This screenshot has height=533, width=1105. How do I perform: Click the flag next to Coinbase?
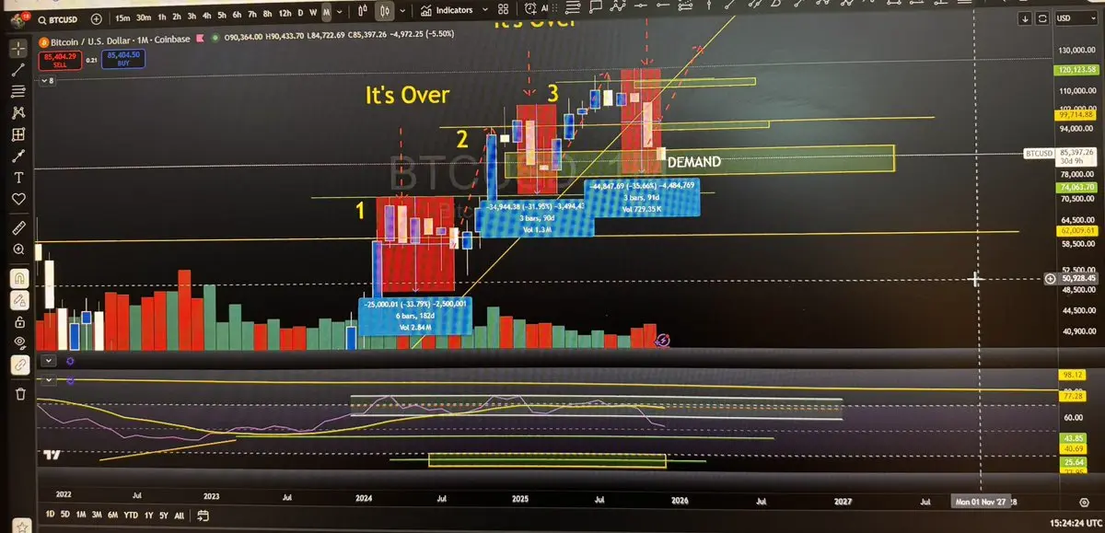tap(200, 39)
